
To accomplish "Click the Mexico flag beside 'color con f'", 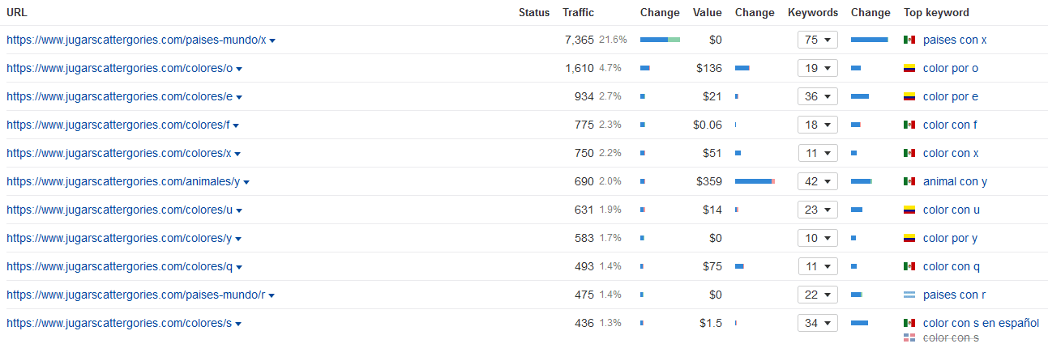I will 909,125.
